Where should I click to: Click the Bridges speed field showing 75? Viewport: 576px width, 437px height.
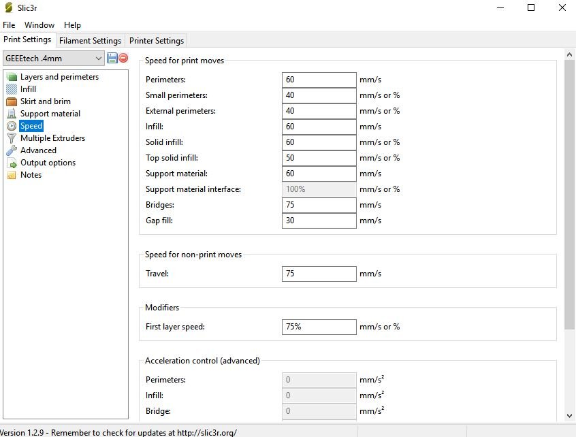coord(319,205)
